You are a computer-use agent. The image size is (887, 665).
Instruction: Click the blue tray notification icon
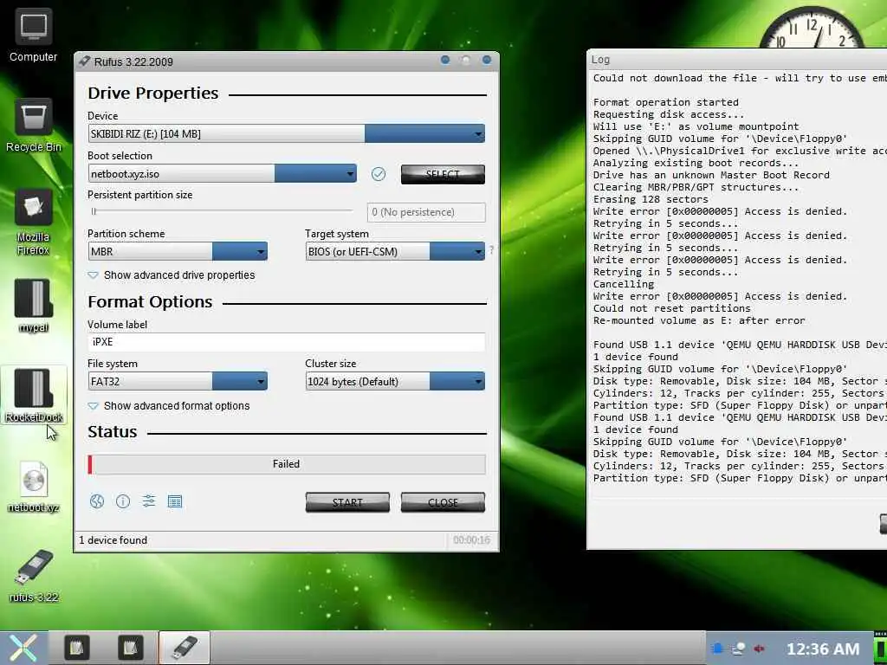coord(717,648)
